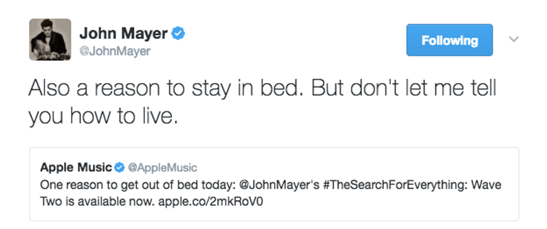Click Apple Music's blue verified badge

point(119,167)
